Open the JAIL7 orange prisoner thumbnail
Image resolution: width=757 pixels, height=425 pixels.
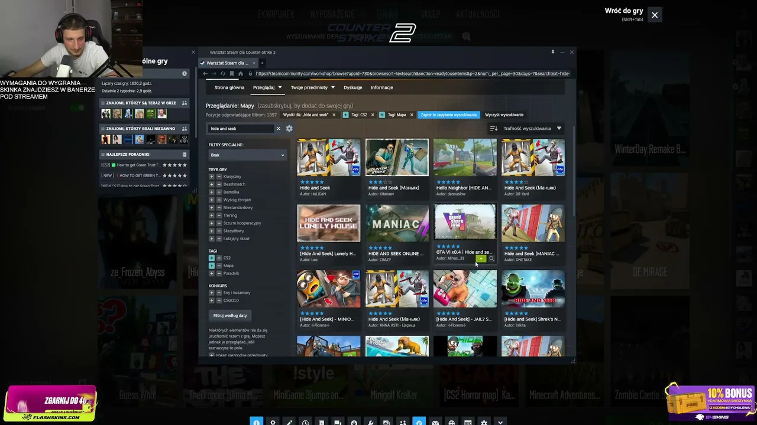pos(465,289)
